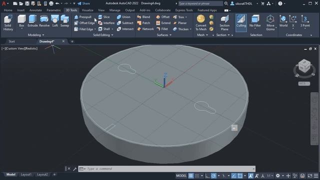Select the Planar surface tool

[x=180, y=23]
